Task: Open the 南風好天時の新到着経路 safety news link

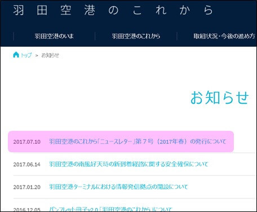Action: pos(128,164)
